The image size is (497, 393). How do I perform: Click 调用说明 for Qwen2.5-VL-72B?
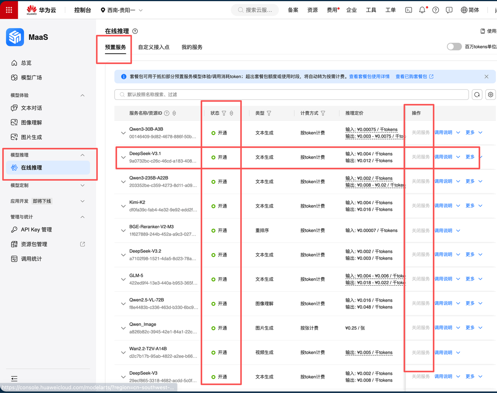pos(443,303)
